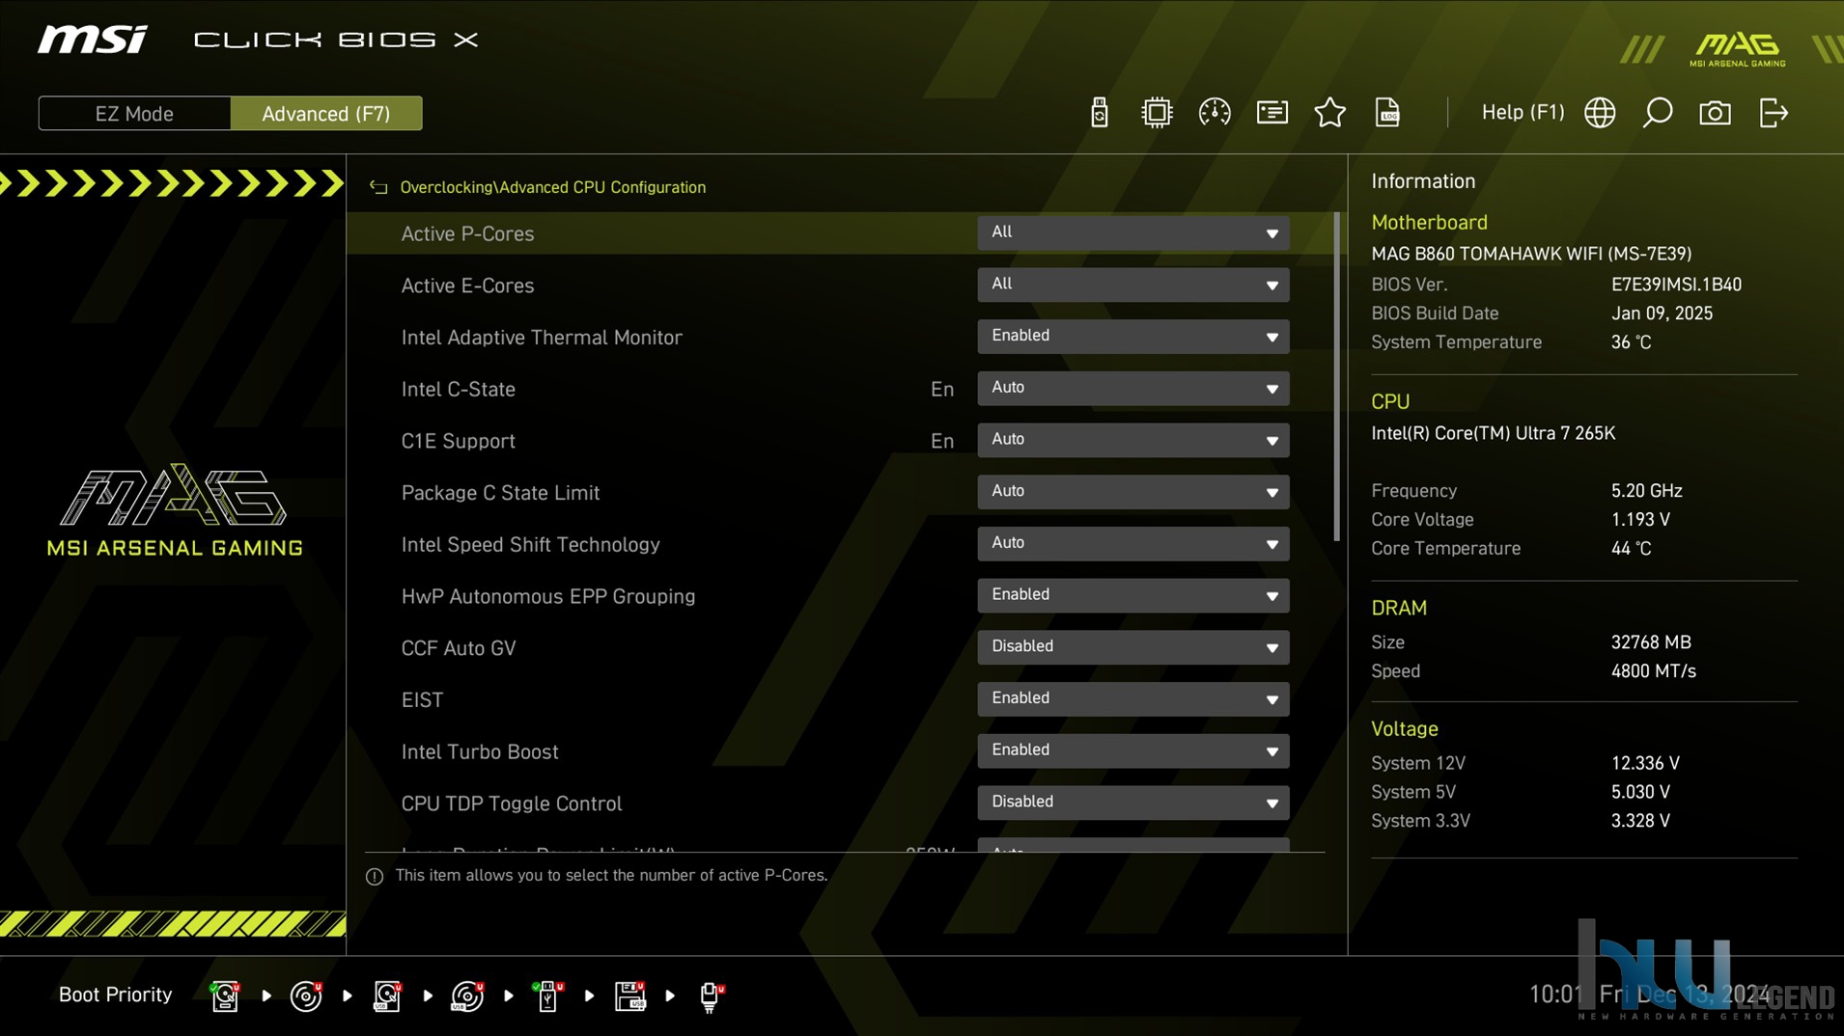This screenshot has height=1036, width=1844.
Task: Click the CPU chip icon in toolbar
Action: coord(1157,113)
